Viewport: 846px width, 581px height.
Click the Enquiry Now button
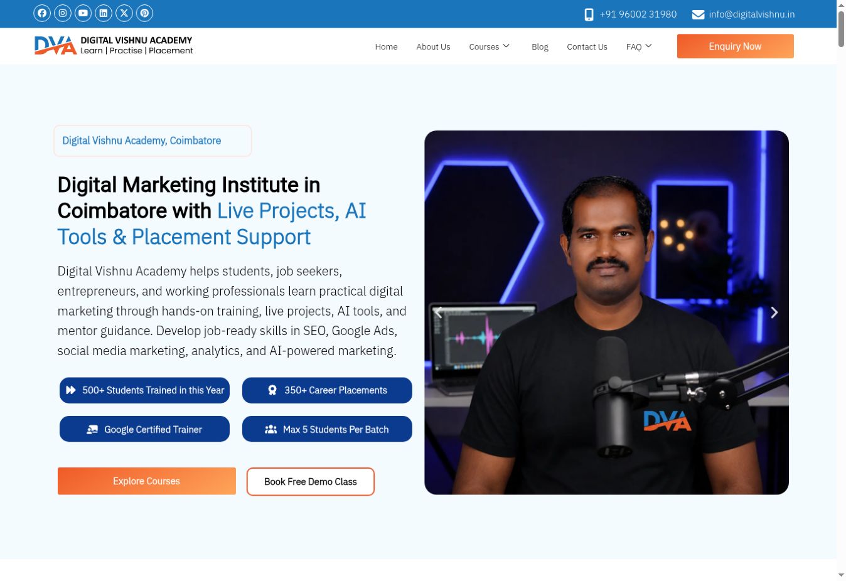736,46
